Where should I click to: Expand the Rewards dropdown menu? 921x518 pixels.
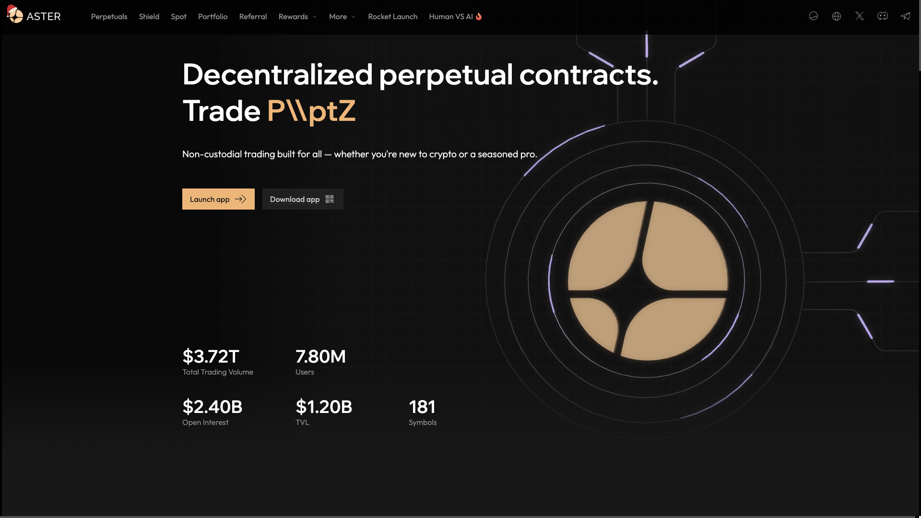297,16
